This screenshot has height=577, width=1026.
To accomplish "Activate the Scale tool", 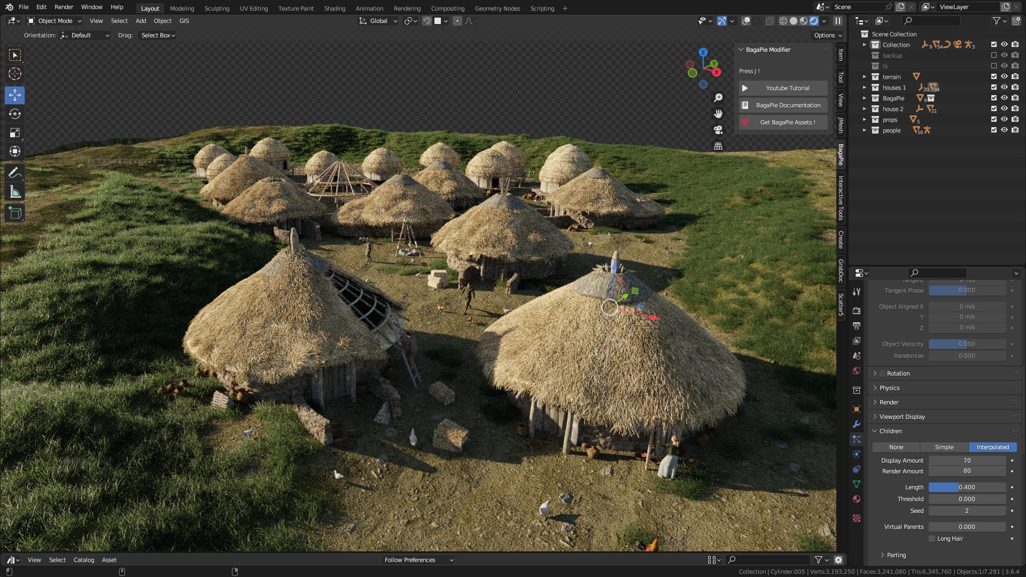I will click(15, 132).
